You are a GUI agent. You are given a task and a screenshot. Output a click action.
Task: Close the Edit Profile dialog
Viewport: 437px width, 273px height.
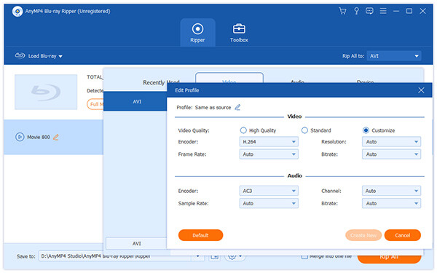[x=421, y=90]
